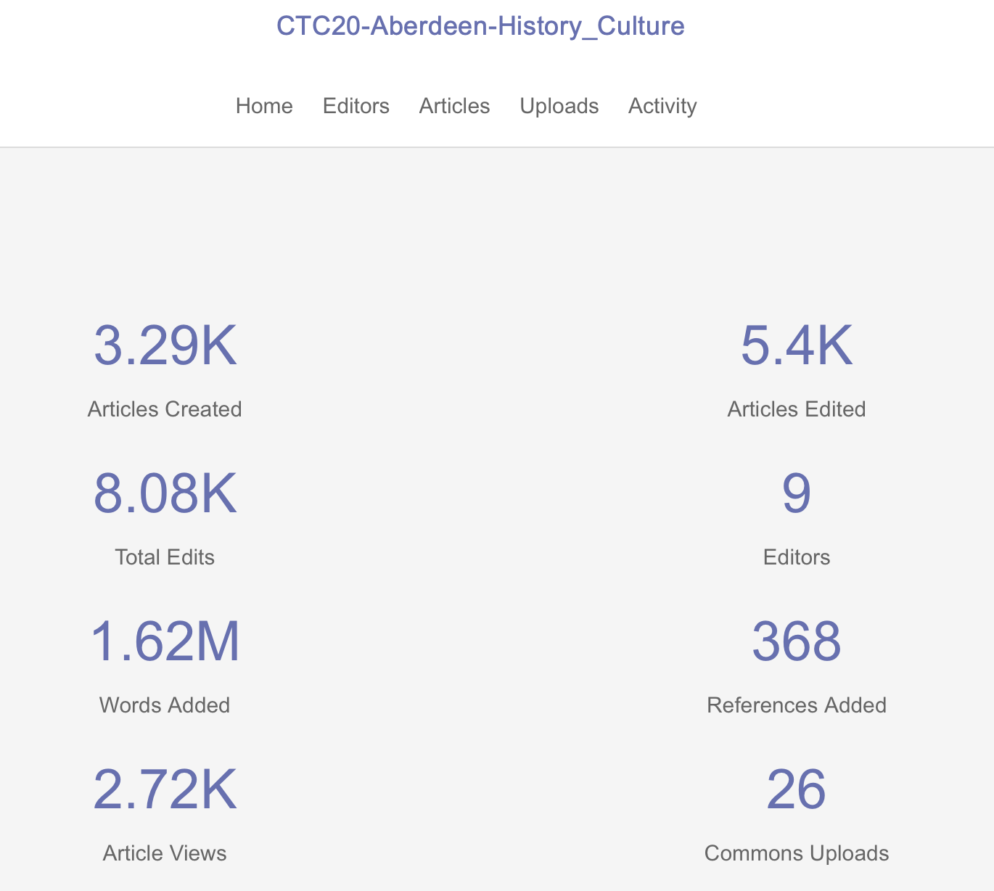The width and height of the screenshot is (994, 891).
Task: Navigate to the Uploads tab
Action: 559,106
